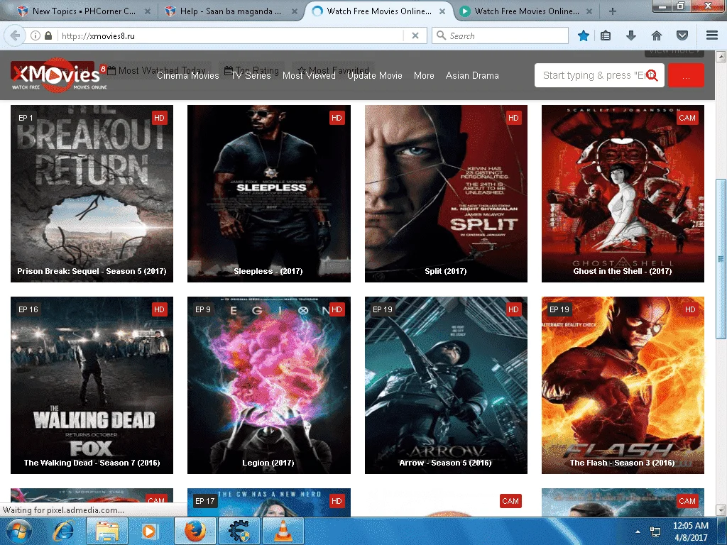Screen dimensions: 727x545
Task: Click the Prison Break: Sequel title link
Action: coord(92,271)
